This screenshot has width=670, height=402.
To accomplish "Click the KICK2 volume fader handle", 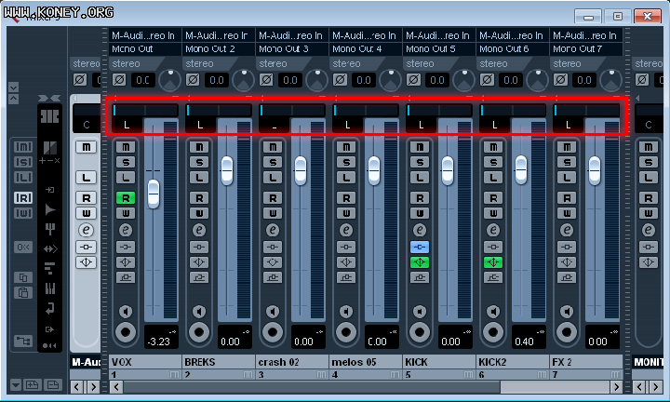I will pyautogui.click(x=521, y=170).
